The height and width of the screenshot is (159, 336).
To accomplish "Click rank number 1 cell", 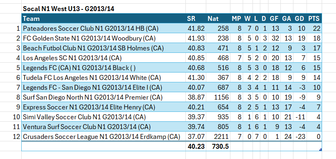I will 11,28.
